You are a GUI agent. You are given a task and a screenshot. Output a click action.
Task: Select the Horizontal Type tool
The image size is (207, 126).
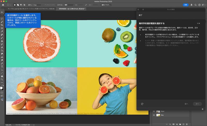(2, 66)
